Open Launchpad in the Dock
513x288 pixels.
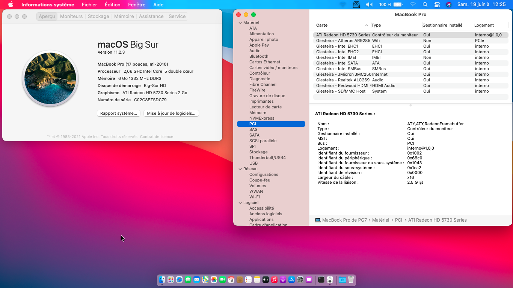(x=170, y=279)
